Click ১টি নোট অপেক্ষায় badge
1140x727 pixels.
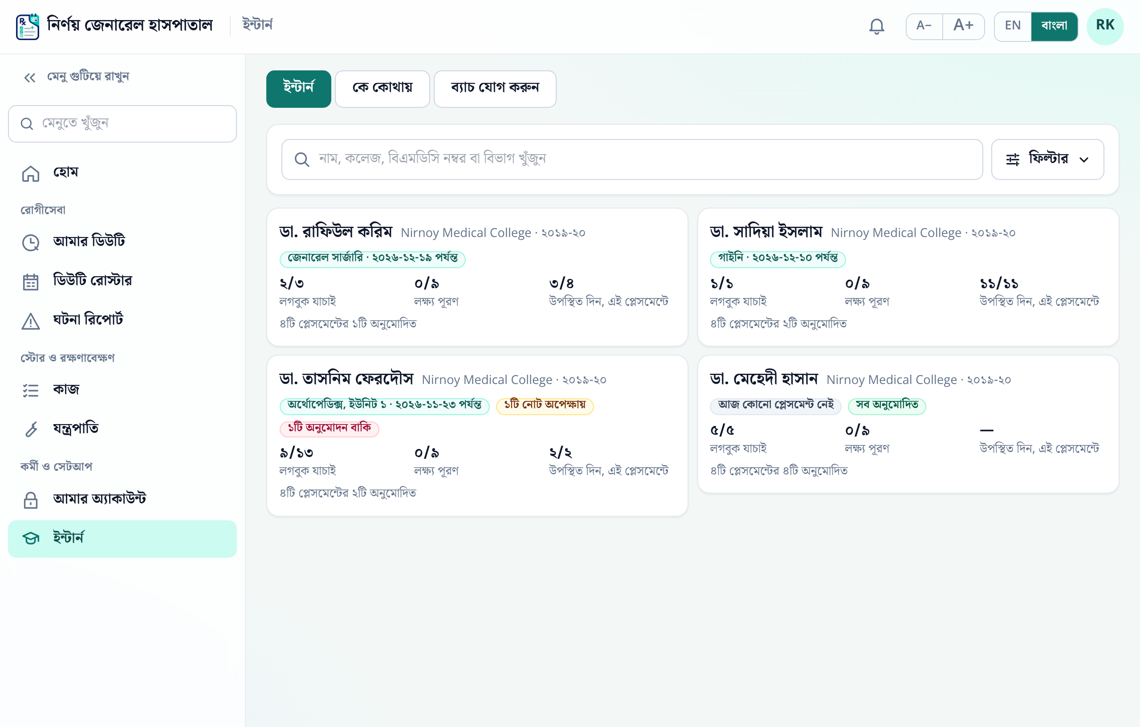click(x=545, y=405)
